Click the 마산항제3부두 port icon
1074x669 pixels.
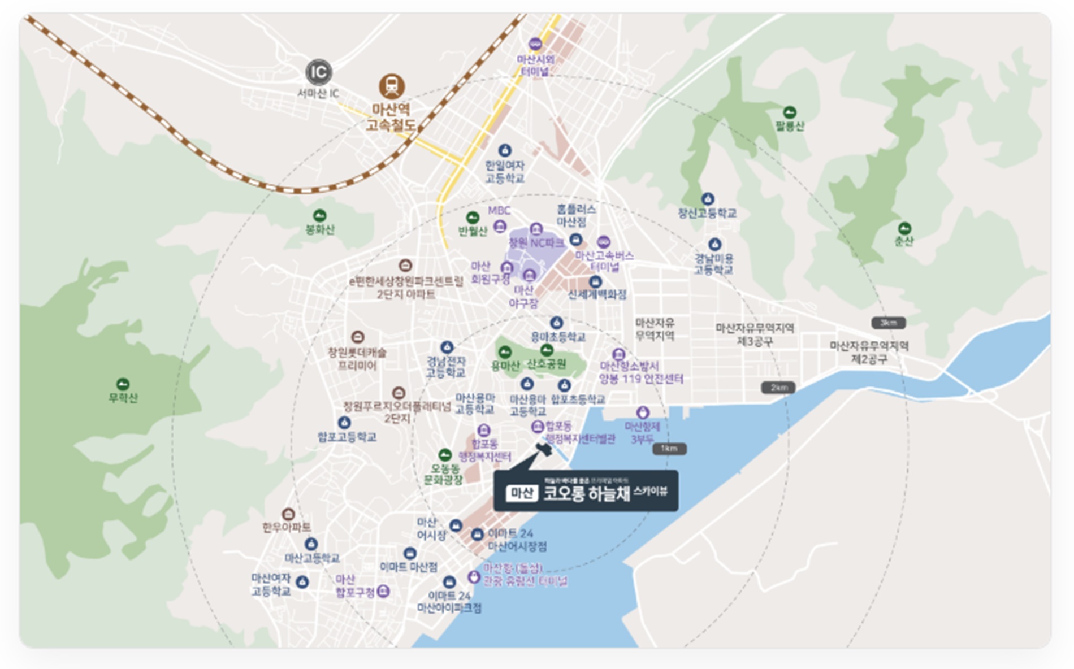[x=642, y=412]
